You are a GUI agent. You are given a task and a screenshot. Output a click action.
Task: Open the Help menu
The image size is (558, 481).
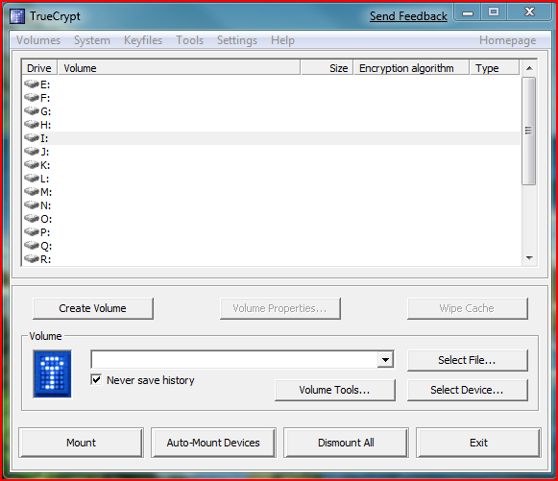pyautogui.click(x=282, y=40)
